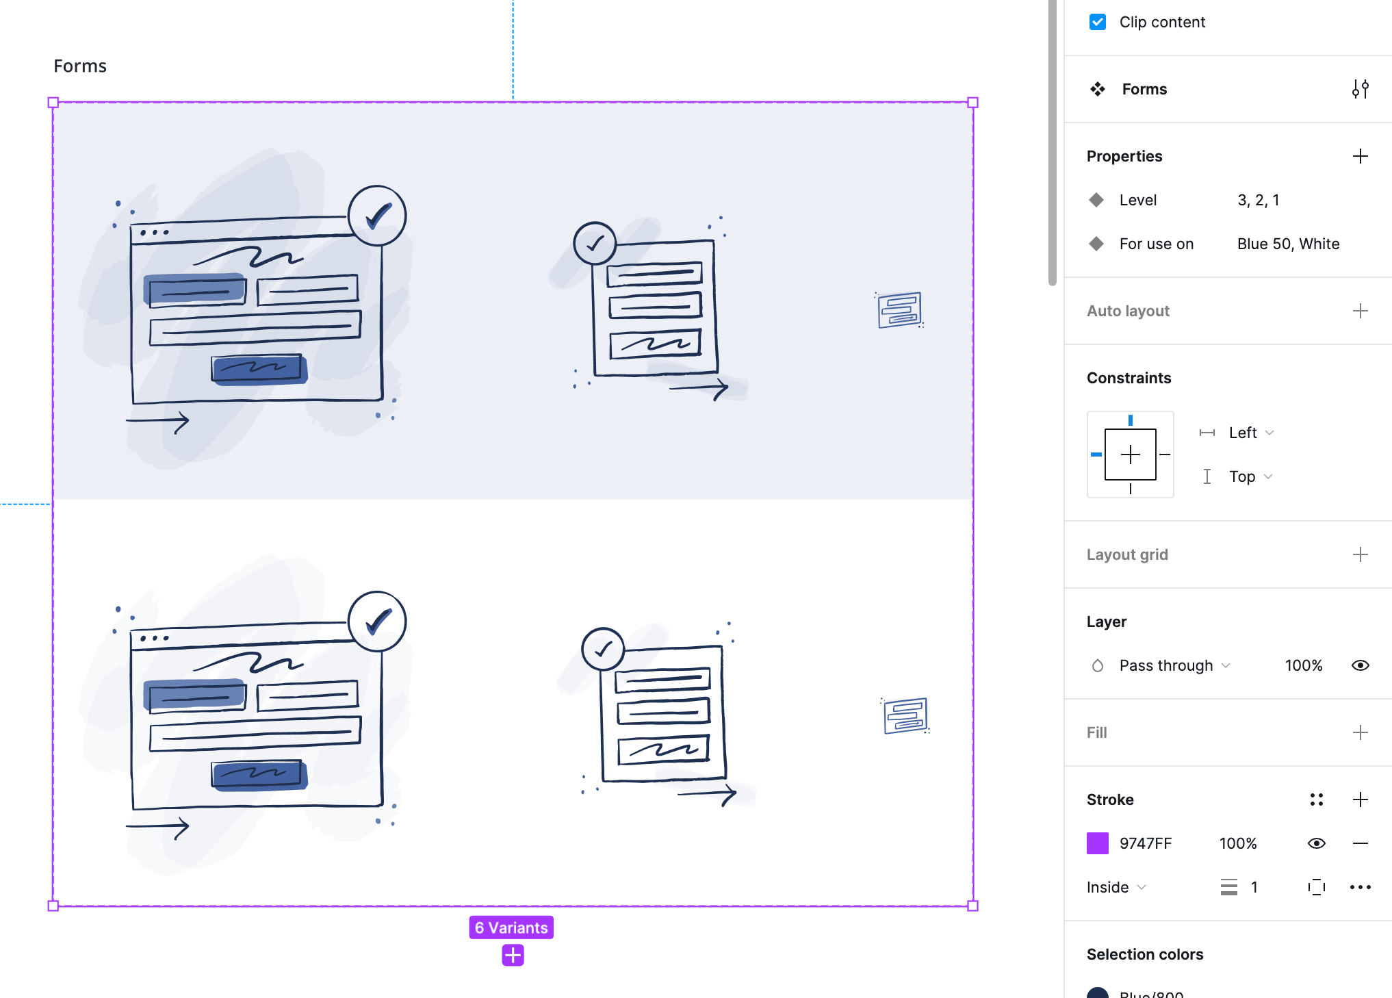
Task: Select large form illustration on white background
Action: click(x=246, y=713)
